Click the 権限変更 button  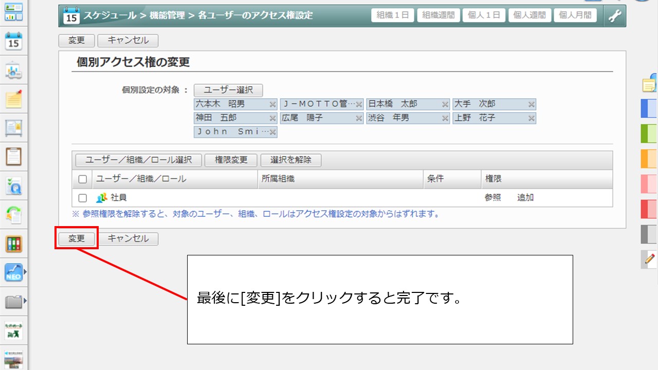(x=231, y=160)
